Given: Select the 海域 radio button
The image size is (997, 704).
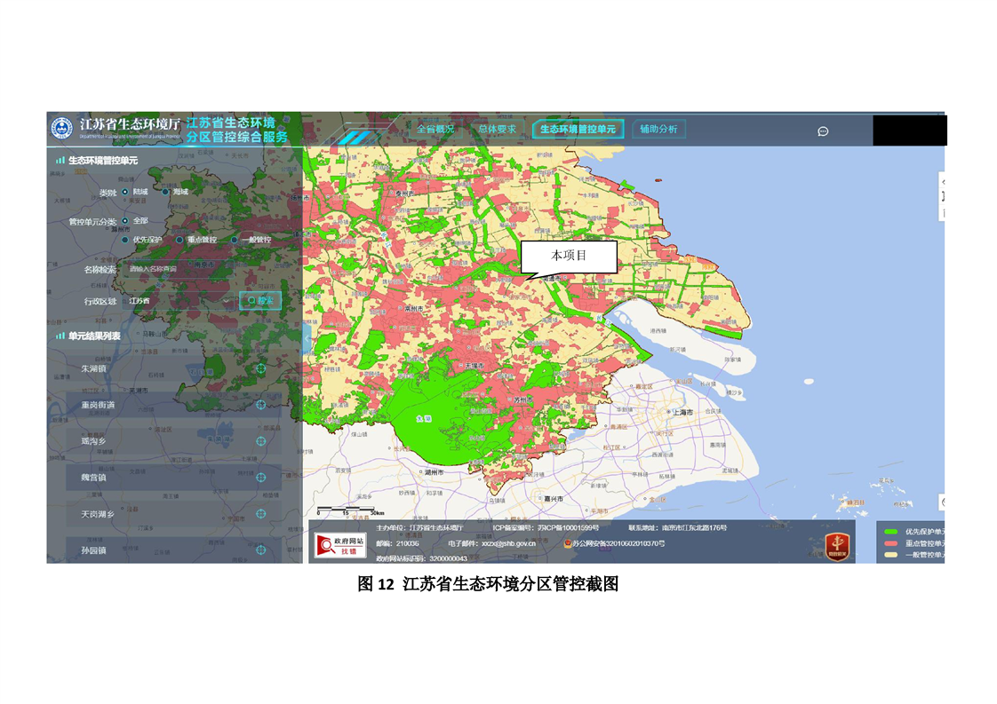Looking at the screenshot, I should coord(166,192).
